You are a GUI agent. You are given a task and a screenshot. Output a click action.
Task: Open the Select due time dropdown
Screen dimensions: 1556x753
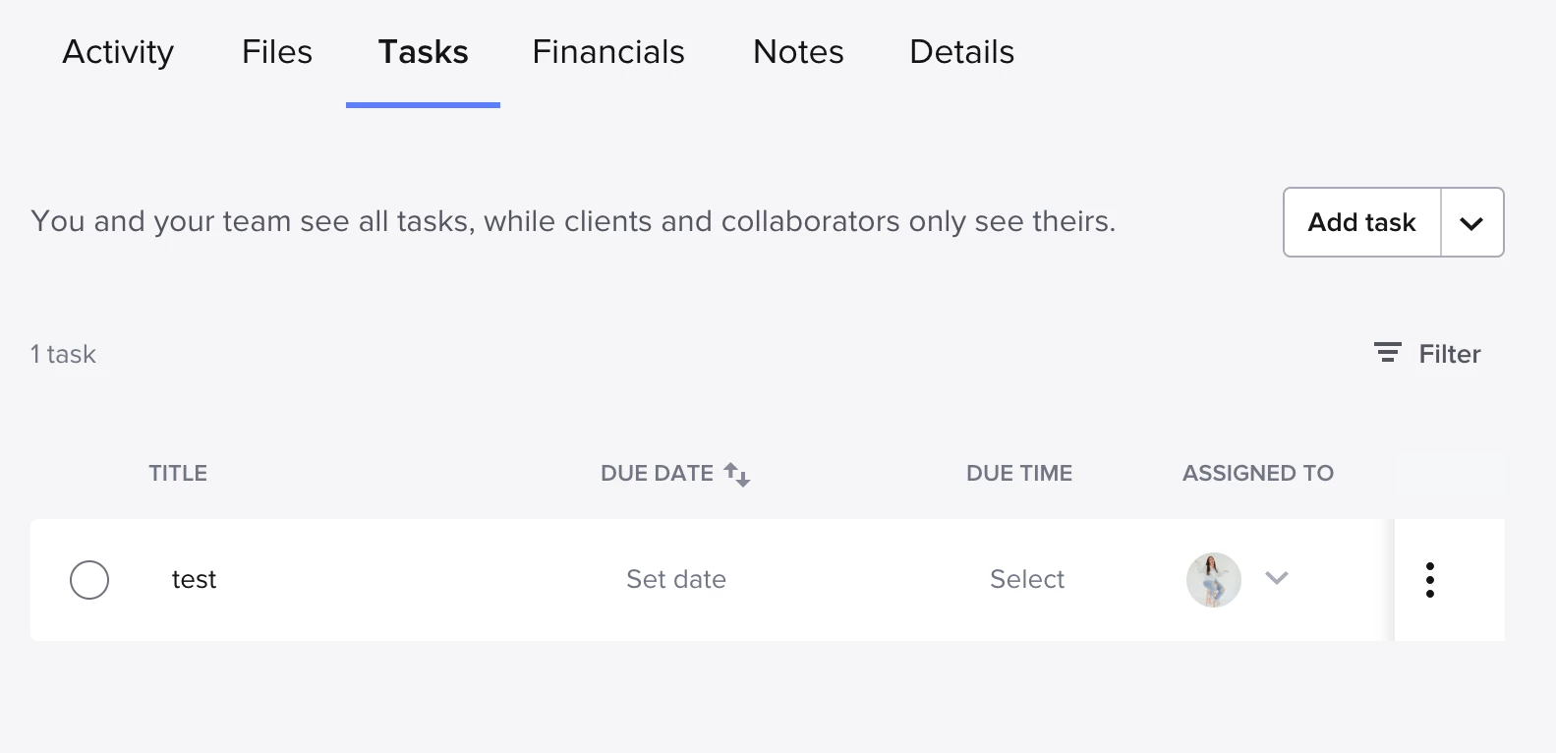1026,580
